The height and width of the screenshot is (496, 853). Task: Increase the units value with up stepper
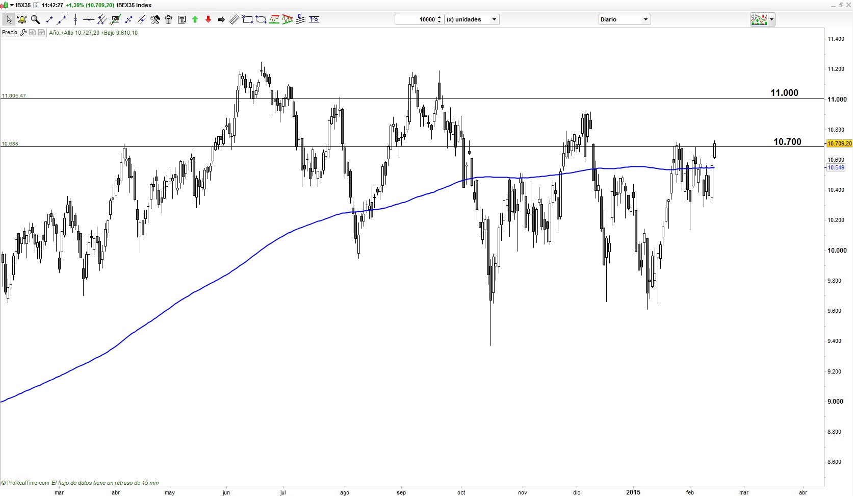point(440,17)
